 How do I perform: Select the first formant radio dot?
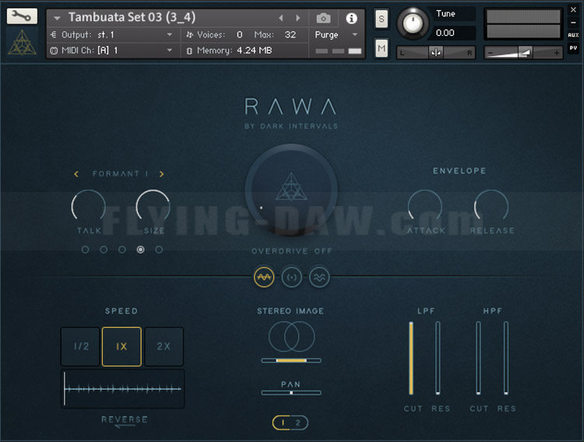[86, 250]
